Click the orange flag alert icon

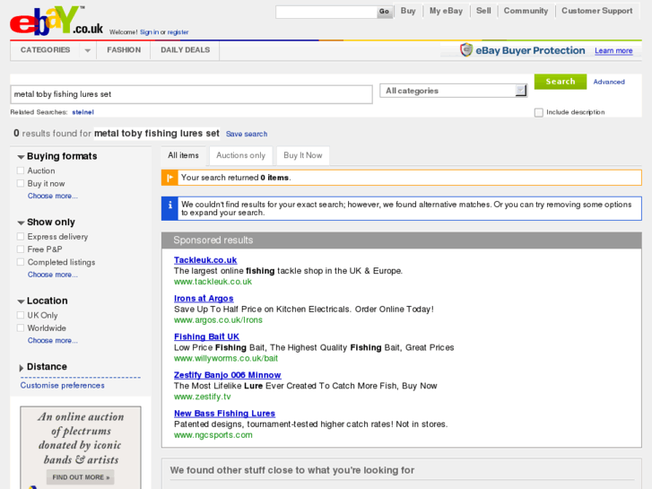[x=170, y=178]
